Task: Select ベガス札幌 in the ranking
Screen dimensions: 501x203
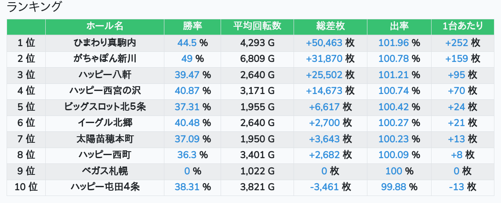Action: point(105,171)
